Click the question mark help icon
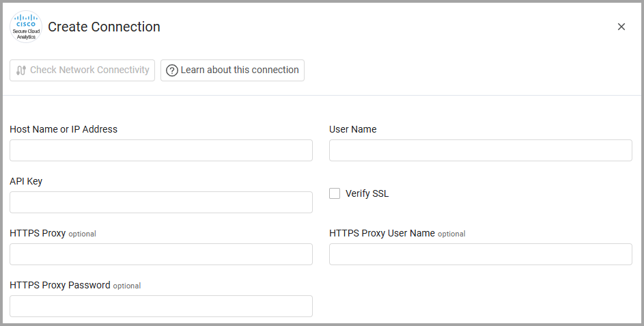The height and width of the screenshot is (326, 644). pos(172,70)
